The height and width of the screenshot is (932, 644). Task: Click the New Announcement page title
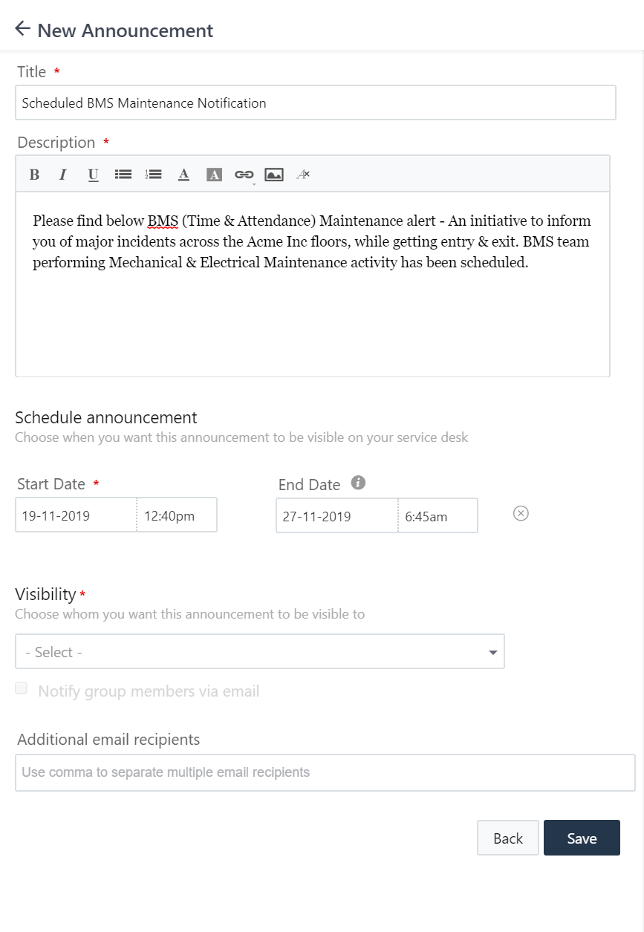click(126, 30)
